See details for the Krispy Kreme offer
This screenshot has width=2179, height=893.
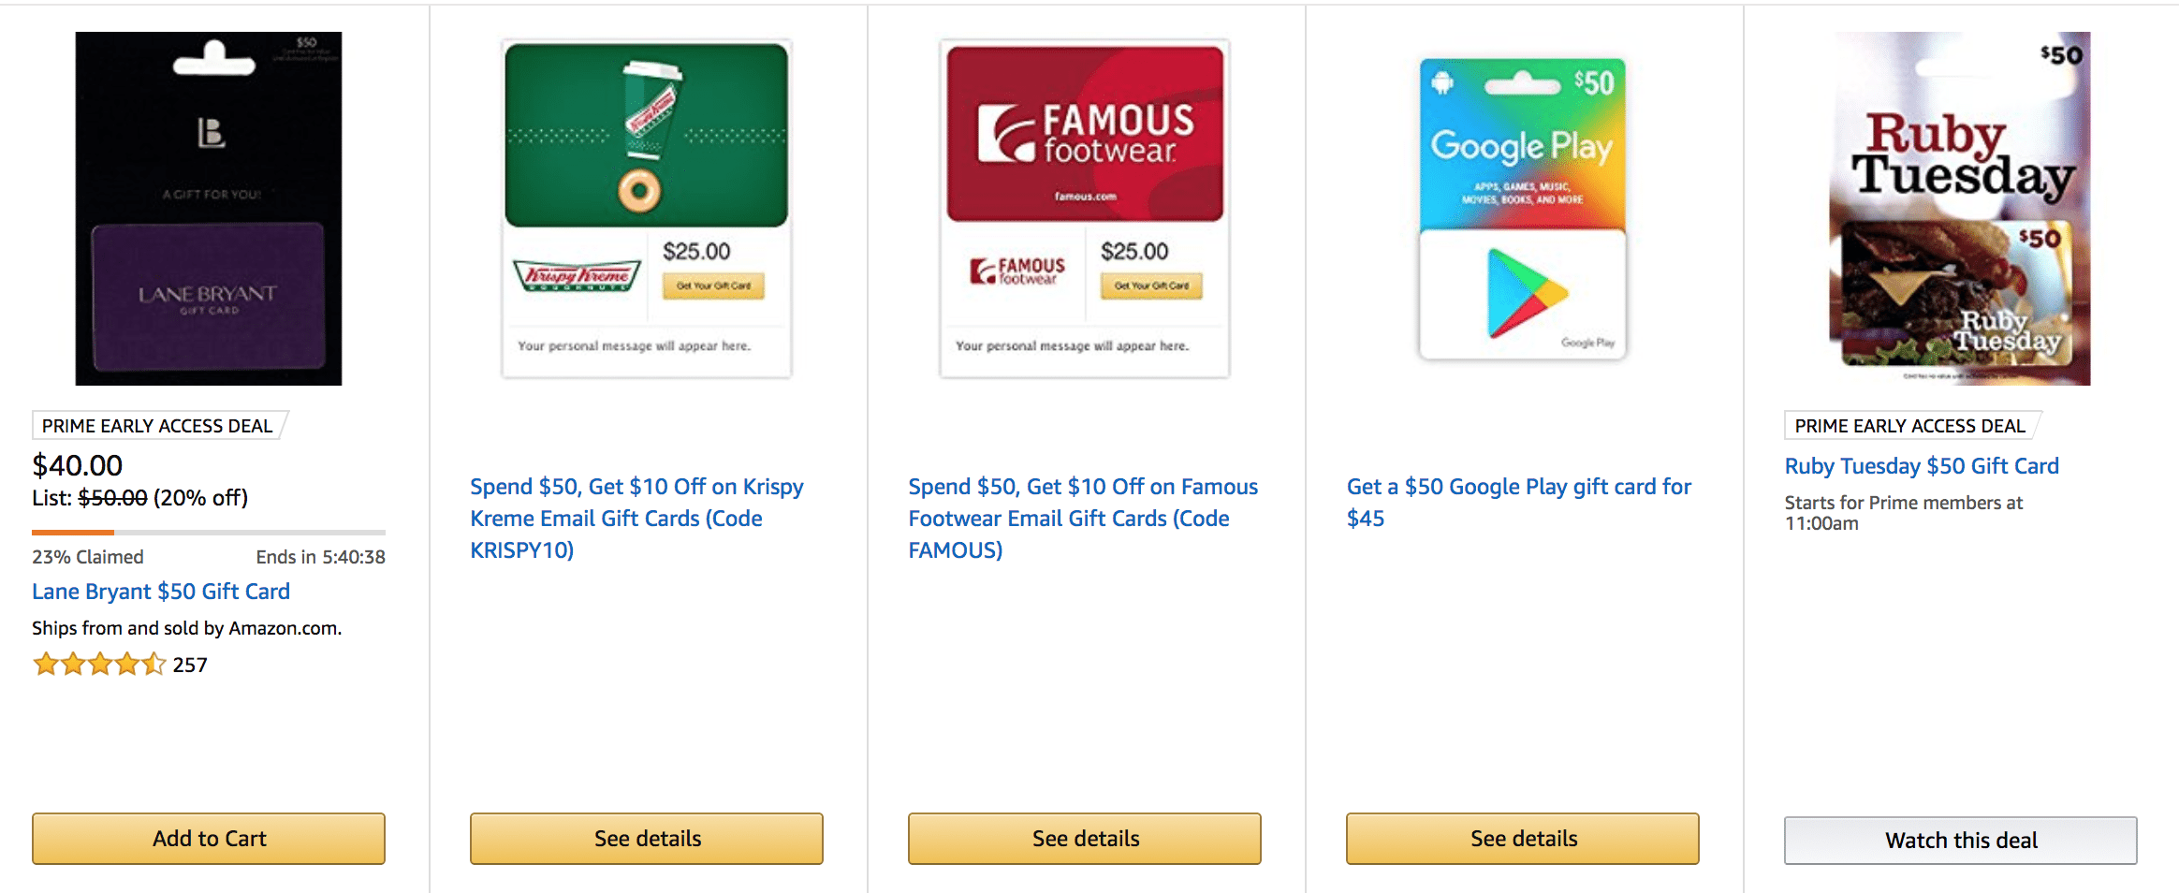(x=646, y=839)
